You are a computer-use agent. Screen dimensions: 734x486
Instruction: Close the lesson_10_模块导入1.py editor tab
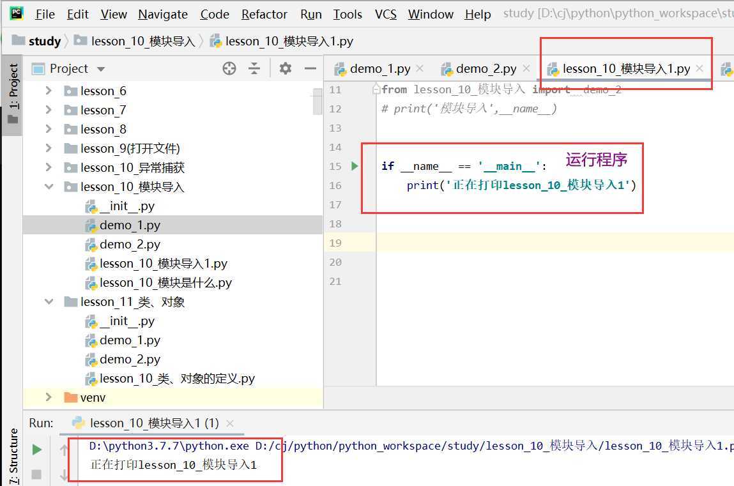pos(700,68)
